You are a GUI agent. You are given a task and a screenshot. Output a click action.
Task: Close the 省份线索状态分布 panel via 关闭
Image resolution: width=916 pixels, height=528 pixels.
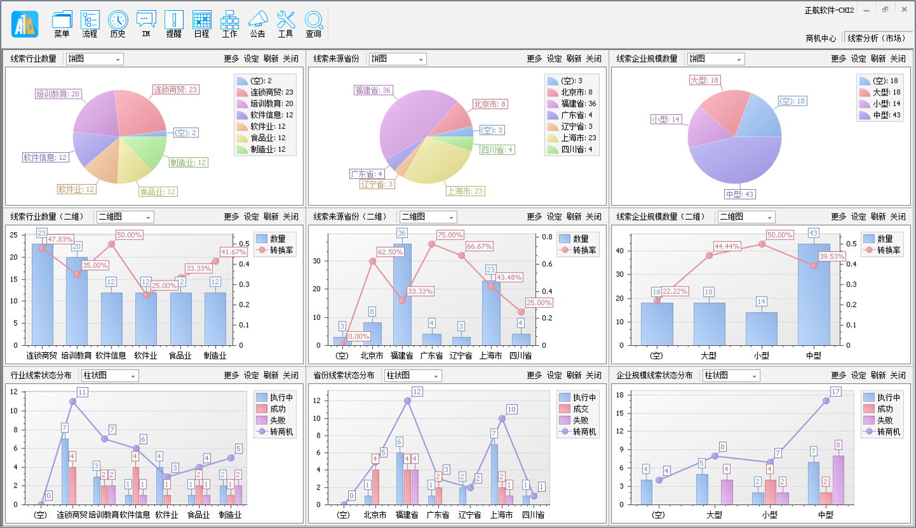pyautogui.click(x=593, y=375)
